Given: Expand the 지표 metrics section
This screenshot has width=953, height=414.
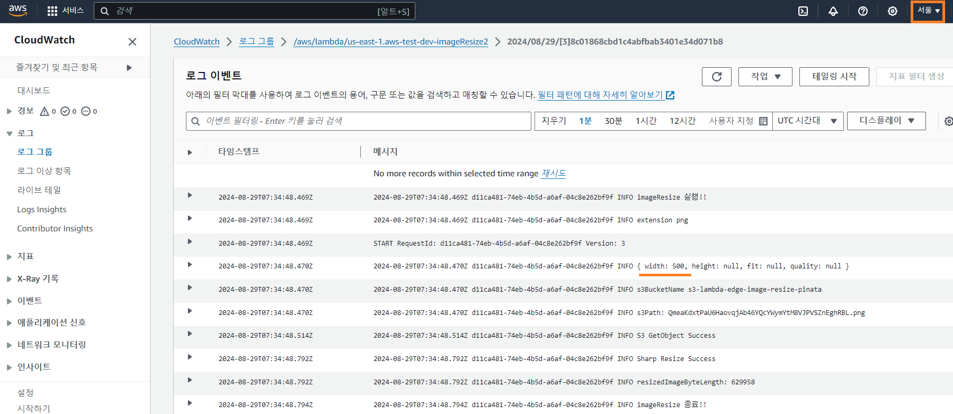Looking at the screenshot, I should [x=9, y=257].
